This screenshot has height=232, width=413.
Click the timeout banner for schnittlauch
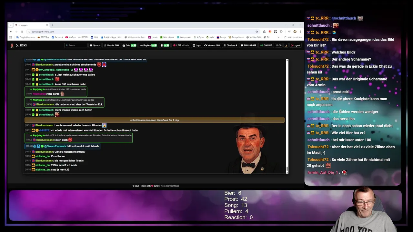point(155,120)
